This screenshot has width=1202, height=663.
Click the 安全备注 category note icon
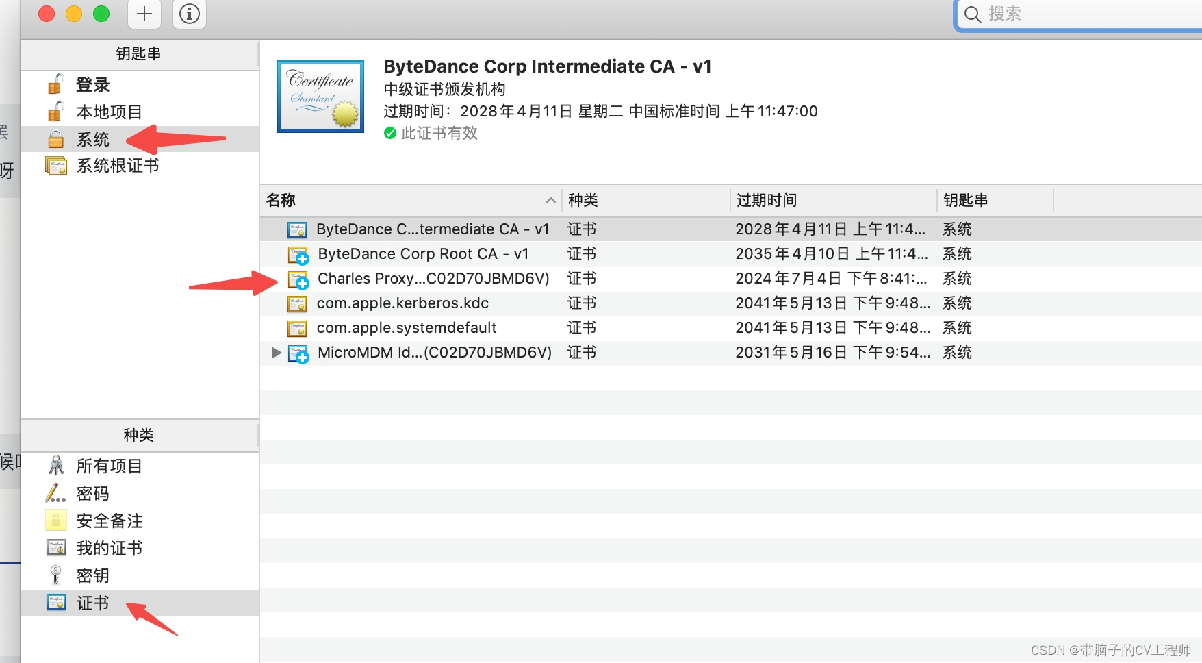pos(56,521)
